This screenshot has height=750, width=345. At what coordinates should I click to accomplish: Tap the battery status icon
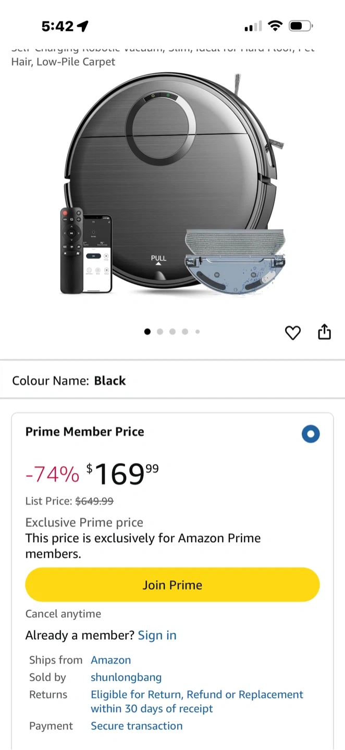pos(301,26)
